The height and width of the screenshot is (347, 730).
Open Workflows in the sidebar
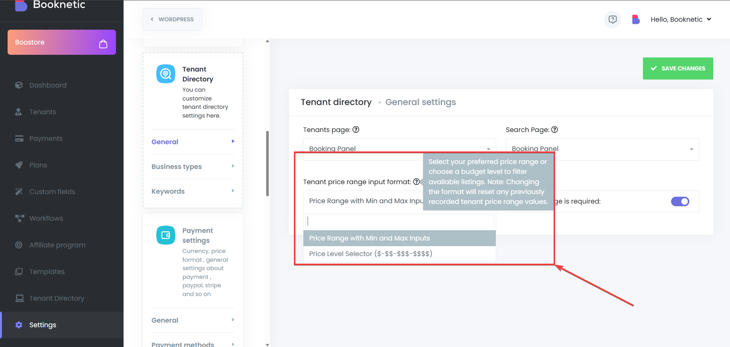[x=46, y=218]
